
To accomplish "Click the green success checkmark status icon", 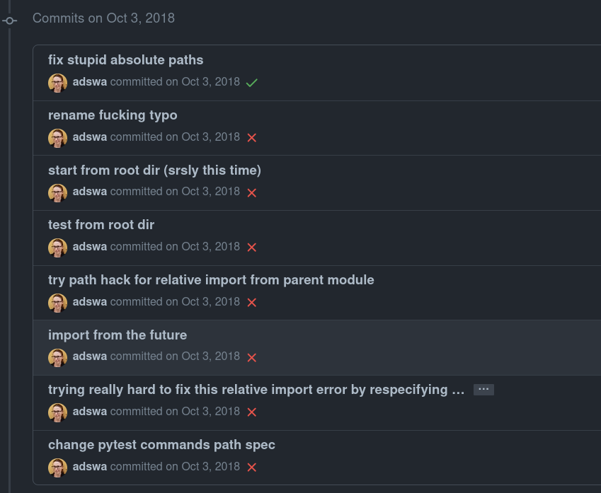I will coord(251,83).
